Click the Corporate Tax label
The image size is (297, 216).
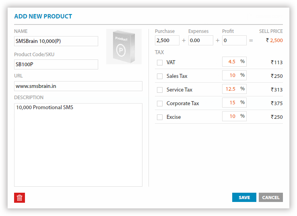[x=183, y=103]
